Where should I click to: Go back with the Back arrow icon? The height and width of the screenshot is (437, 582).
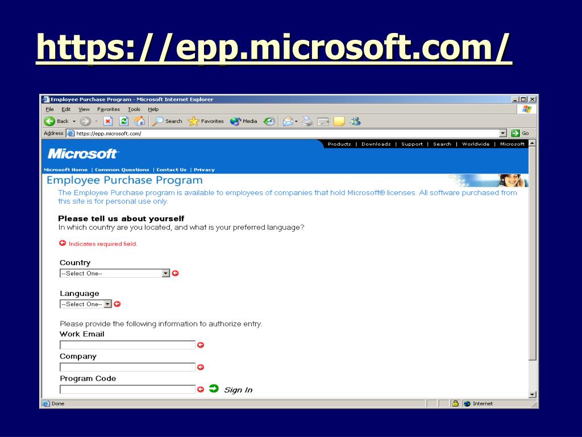tap(50, 121)
